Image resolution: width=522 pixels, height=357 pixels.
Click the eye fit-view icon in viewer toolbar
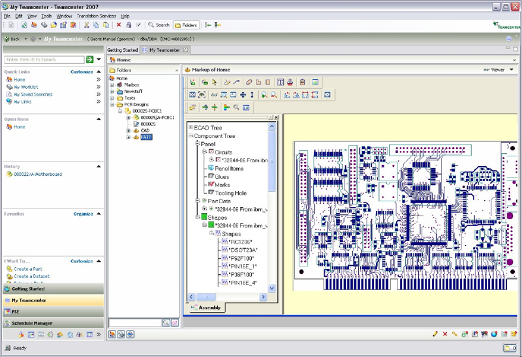click(x=202, y=94)
